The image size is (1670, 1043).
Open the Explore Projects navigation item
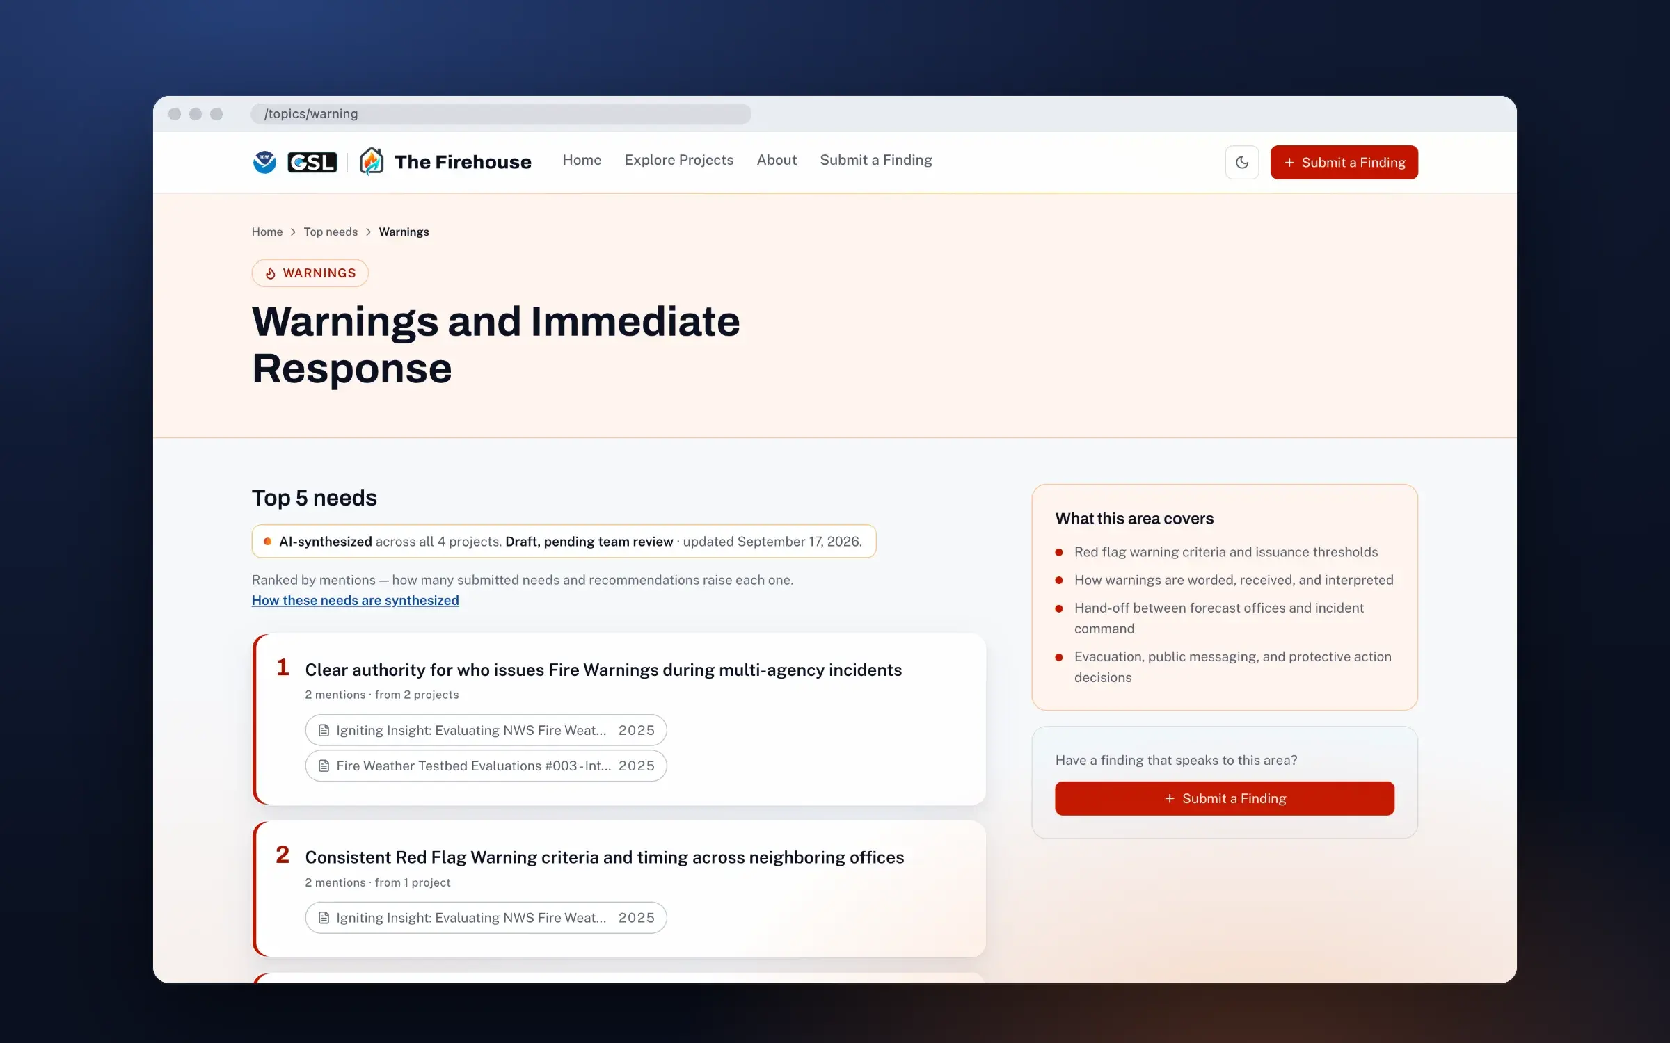[678, 160]
